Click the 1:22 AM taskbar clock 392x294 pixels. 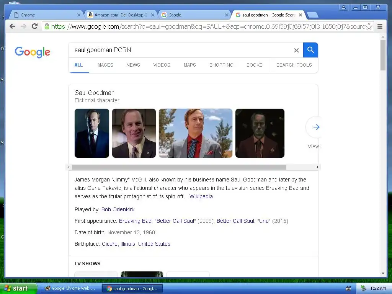[378, 289]
